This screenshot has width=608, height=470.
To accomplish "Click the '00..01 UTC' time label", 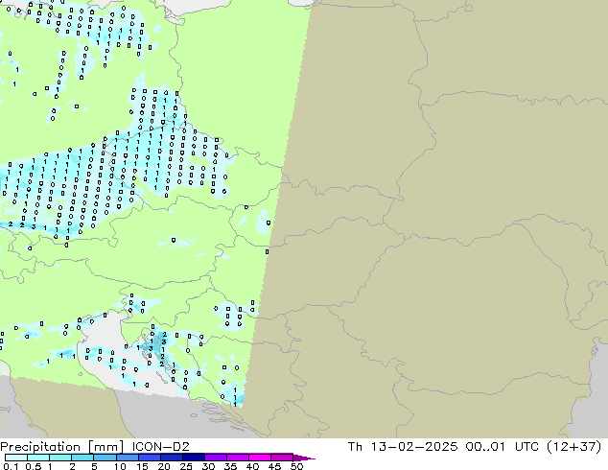I will click(504, 446).
